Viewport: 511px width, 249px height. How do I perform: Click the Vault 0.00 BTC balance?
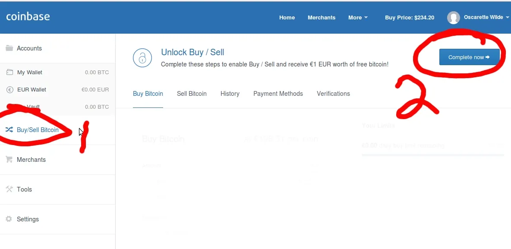tap(97, 107)
